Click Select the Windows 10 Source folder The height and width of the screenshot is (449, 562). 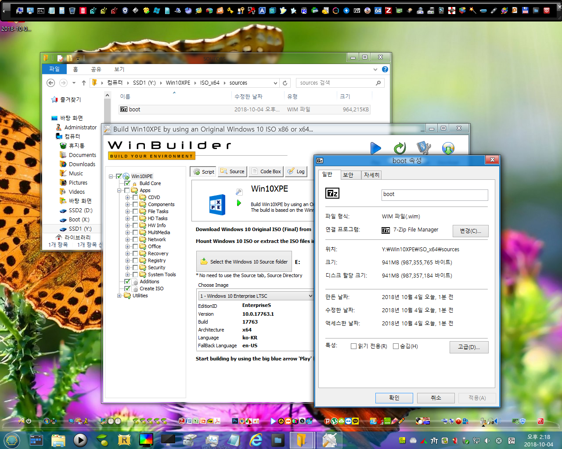click(x=244, y=262)
